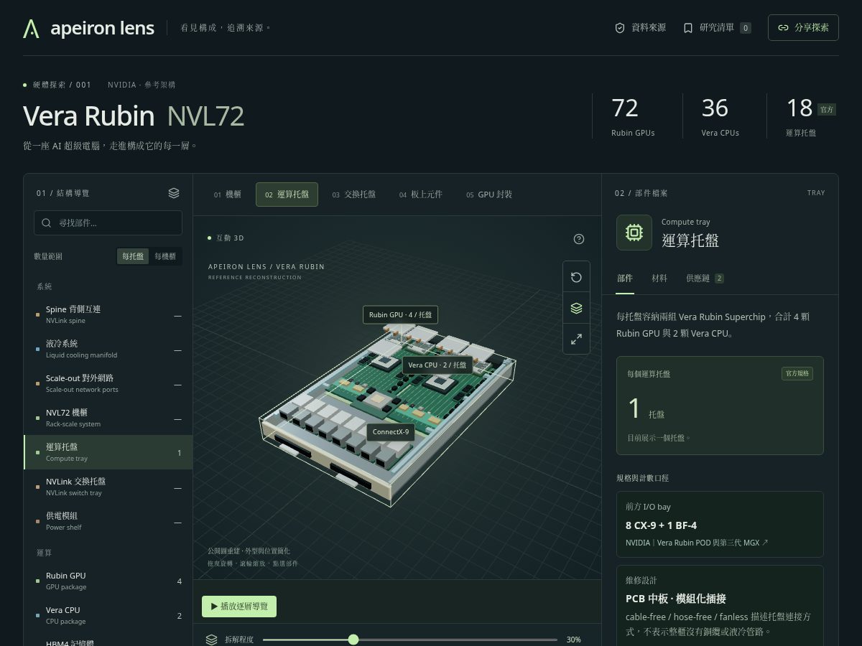
Task: Select 每托盤 quantity range toggle
Action: pyautogui.click(x=133, y=256)
